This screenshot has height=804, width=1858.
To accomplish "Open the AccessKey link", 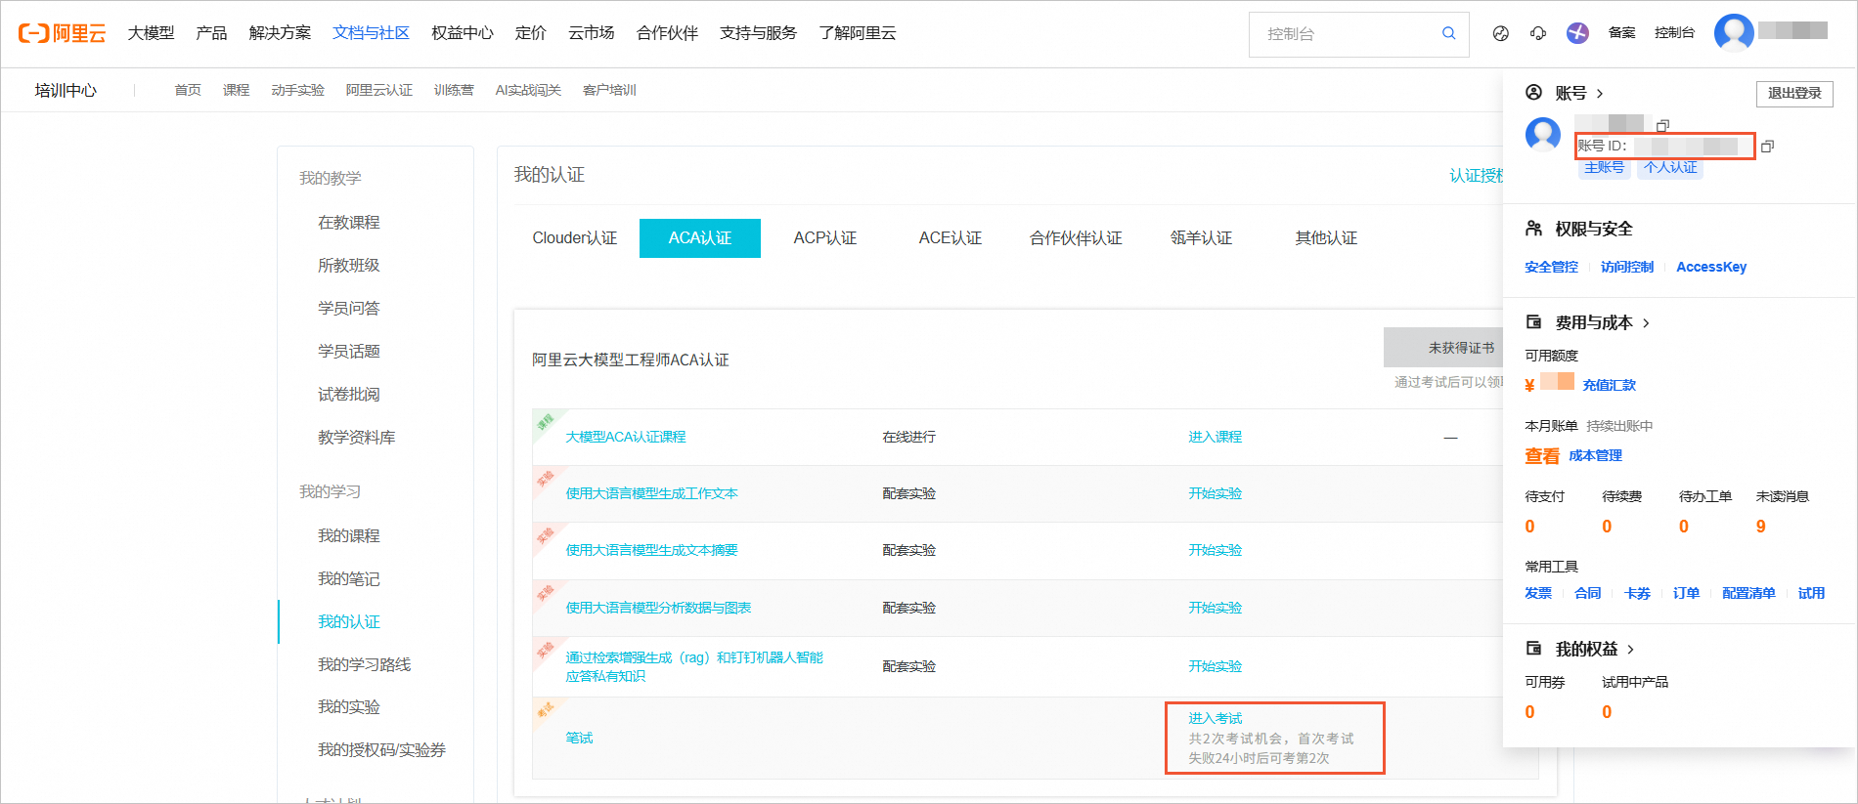I will coord(1711,267).
